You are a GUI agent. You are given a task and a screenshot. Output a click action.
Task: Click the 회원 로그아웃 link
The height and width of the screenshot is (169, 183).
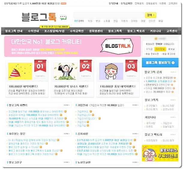pyautogui.click(x=169, y=54)
